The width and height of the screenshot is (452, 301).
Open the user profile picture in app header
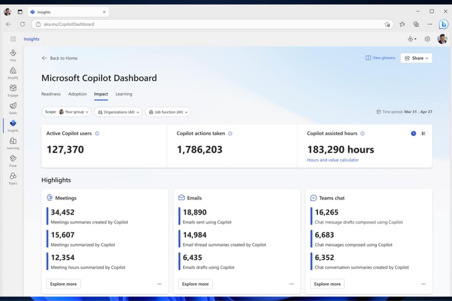442,39
